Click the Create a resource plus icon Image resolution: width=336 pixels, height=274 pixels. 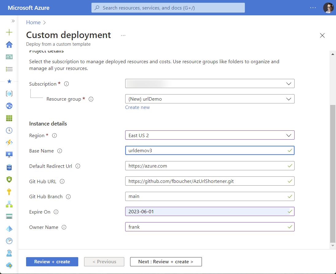[x=9, y=32]
